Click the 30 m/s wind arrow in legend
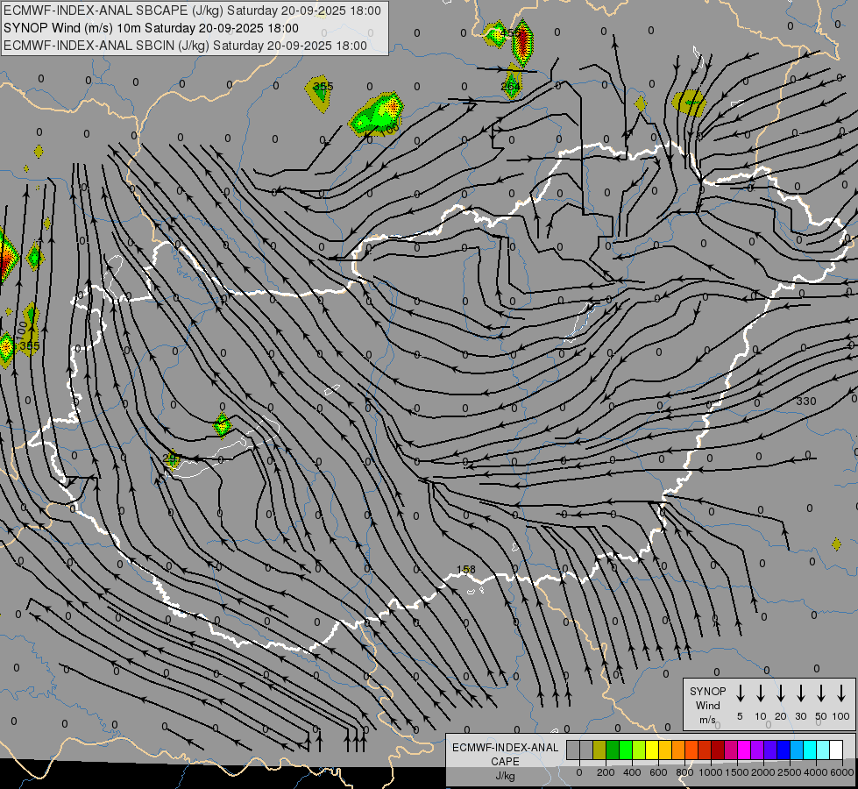Viewport: 858px width, 789px height. (x=800, y=693)
